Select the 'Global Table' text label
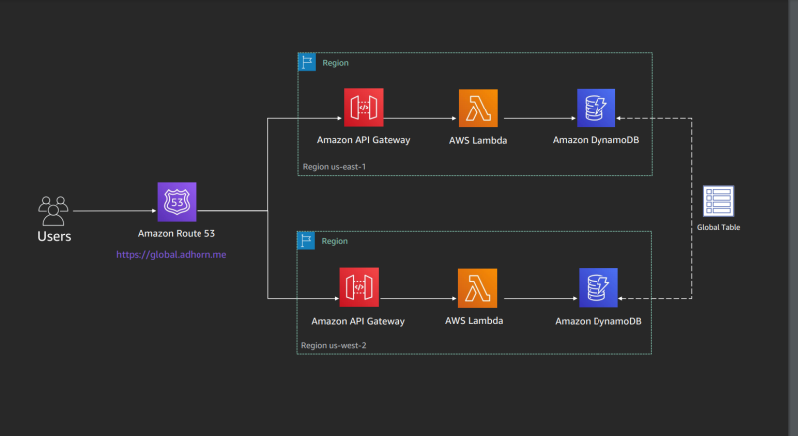The height and width of the screenshot is (436, 798). (718, 228)
